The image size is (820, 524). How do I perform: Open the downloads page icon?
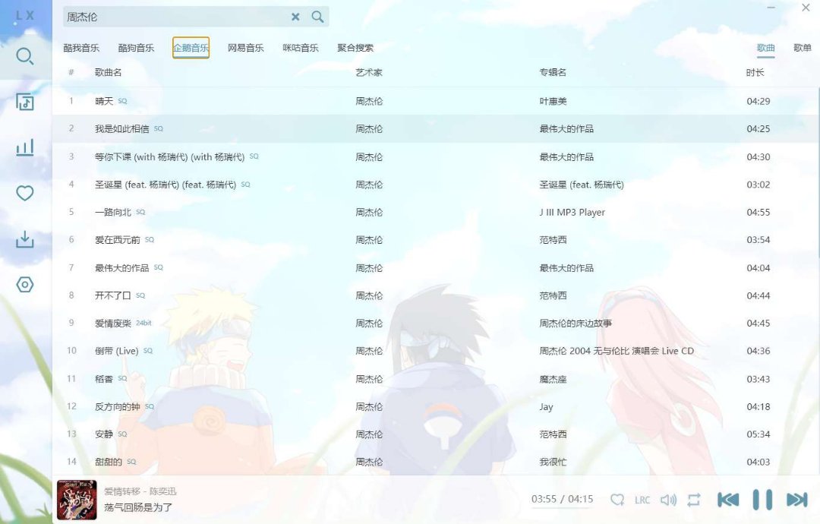pyautogui.click(x=25, y=240)
